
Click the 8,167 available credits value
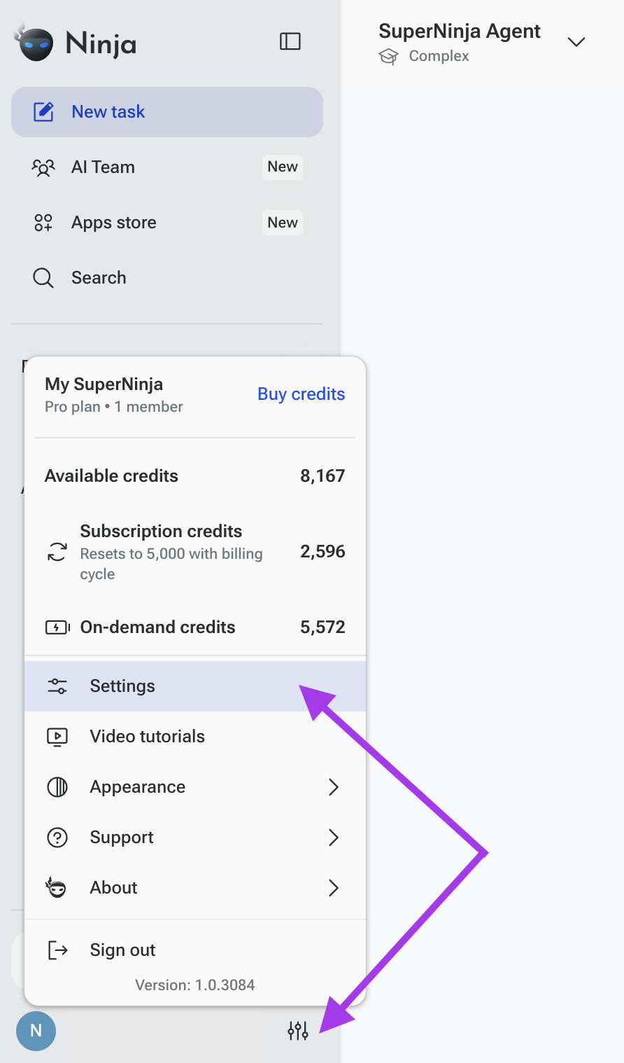tap(322, 476)
